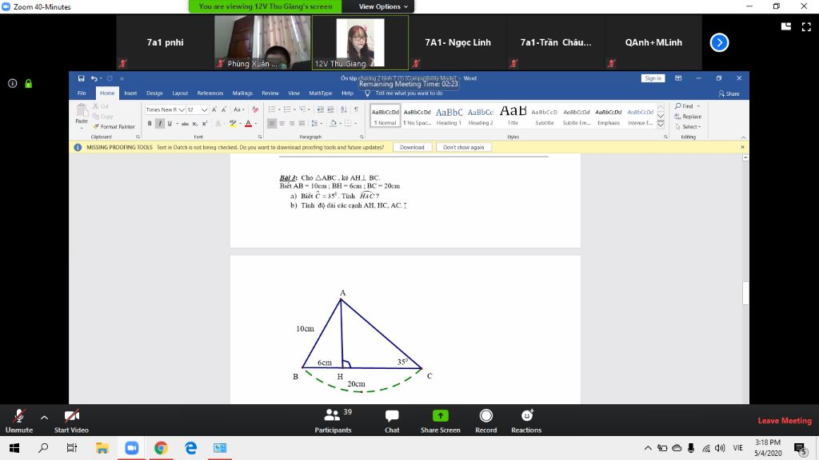The height and width of the screenshot is (460, 819).
Task: Open Zoom meeting info icon
Action: click(x=13, y=83)
